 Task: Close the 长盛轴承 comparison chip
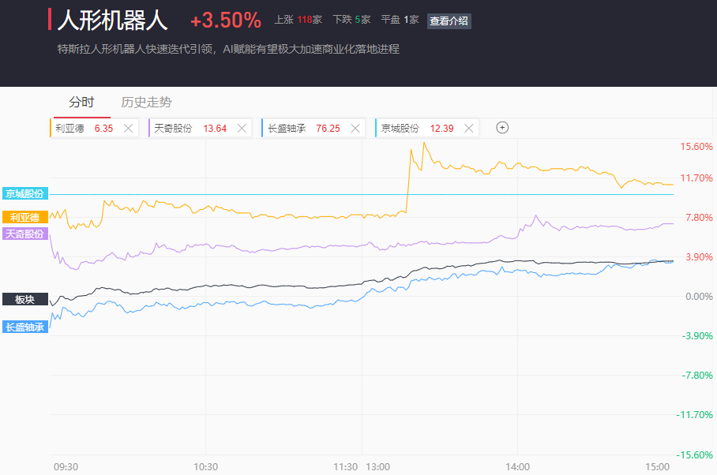click(355, 128)
